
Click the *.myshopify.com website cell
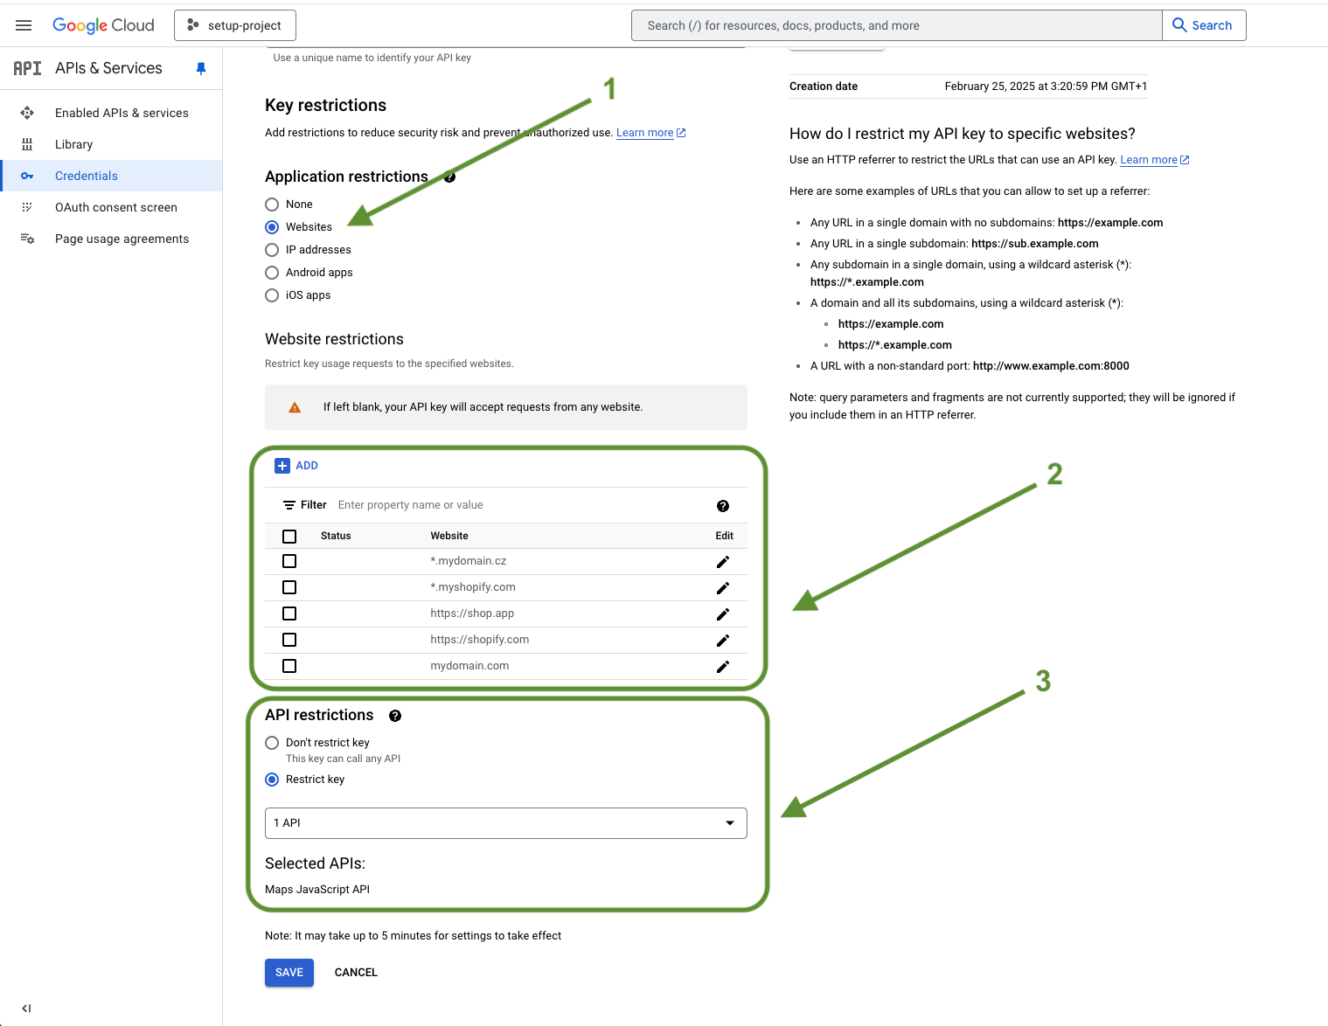click(473, 587)
